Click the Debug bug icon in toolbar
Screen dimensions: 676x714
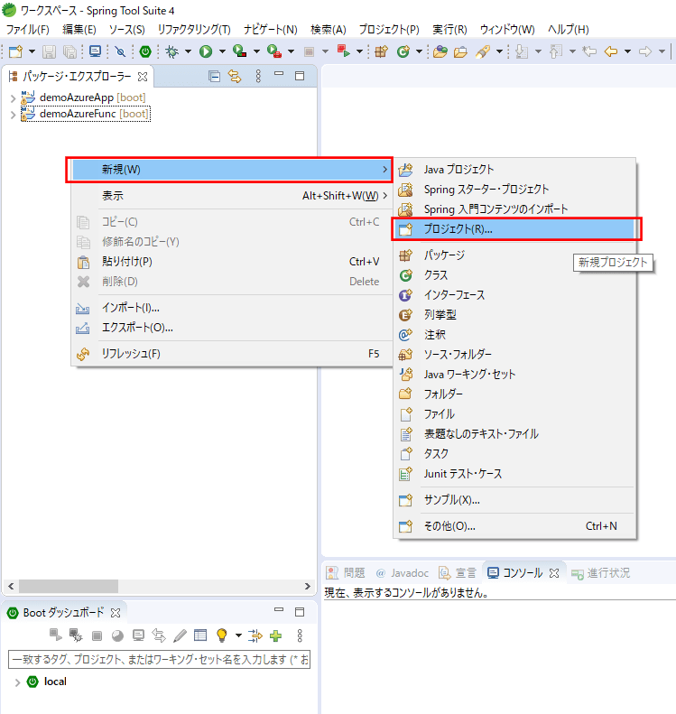171,51
